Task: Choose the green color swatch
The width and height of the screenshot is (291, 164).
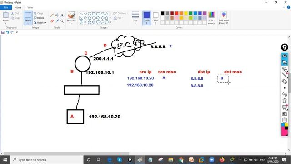Action: pos(191,13)
